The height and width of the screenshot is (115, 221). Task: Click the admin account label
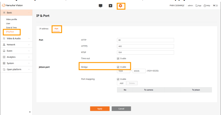[190, 6]
